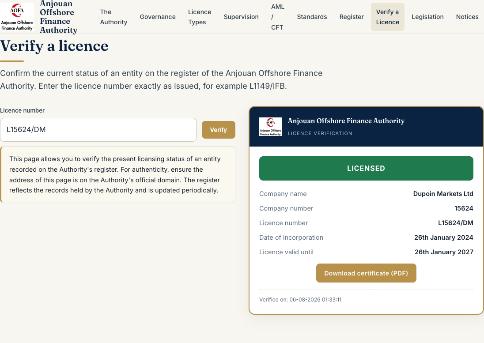Click the Company name label
484x343 pixels.
click(x=283, y=194)
